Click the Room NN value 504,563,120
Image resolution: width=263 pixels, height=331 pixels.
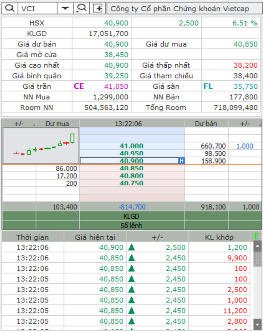106,107
